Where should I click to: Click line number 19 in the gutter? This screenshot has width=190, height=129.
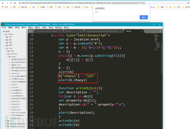pyautogui.click(x=31, y=76)
